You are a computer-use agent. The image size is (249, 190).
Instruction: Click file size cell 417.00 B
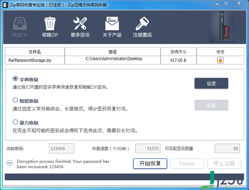coord(179,60)
